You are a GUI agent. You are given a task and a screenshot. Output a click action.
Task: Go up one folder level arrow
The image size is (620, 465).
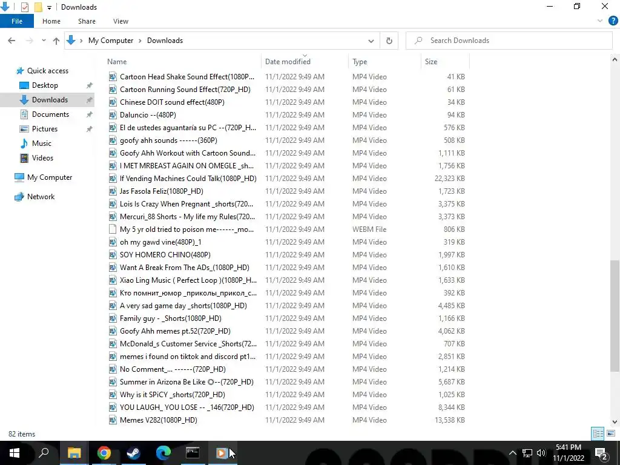coord(56,41)
